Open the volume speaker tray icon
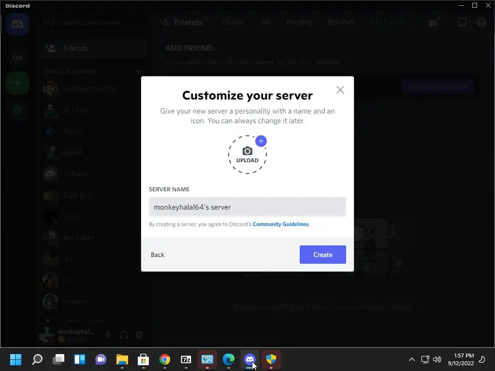 tap(437, 359)
